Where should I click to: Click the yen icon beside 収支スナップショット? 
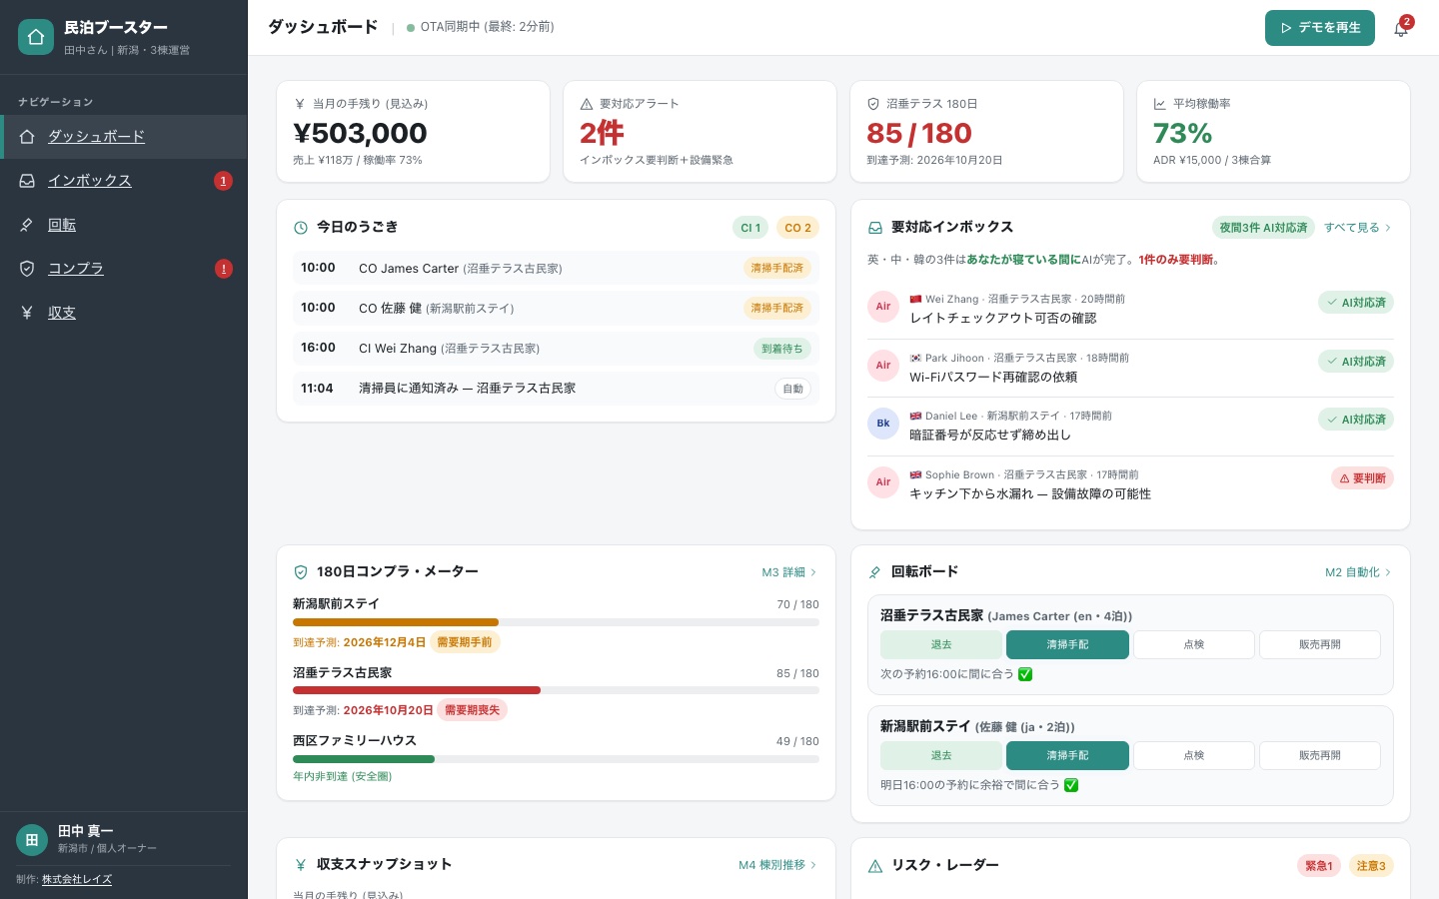301,865
